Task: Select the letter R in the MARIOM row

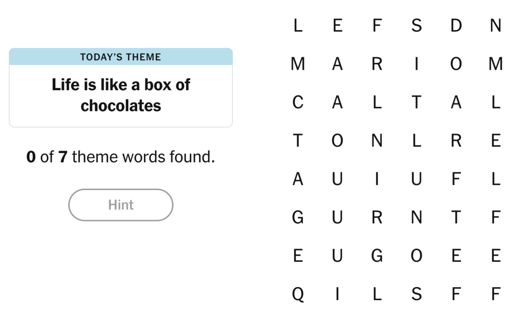Action: tap(377, 64)
